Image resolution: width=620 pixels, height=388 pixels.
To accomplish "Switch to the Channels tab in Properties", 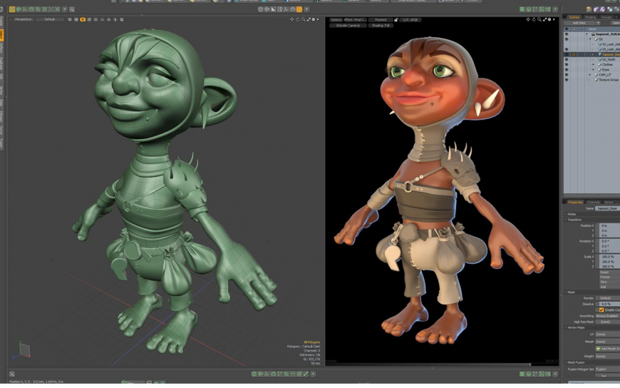I will 592,203.
